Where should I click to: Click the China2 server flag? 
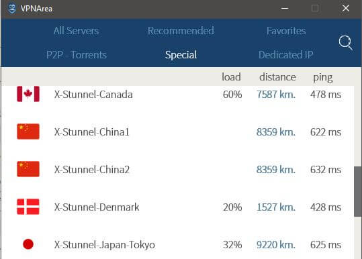28,169
